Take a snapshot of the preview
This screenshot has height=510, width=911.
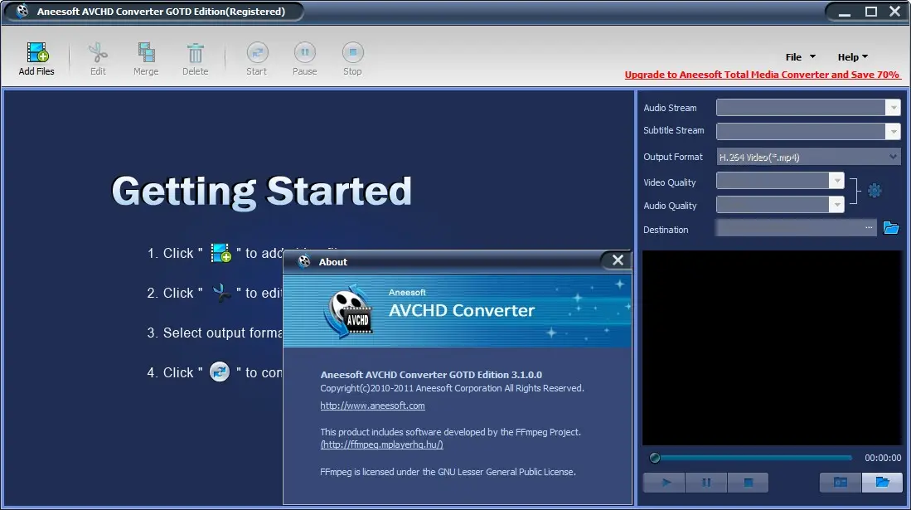click(x=840, y=482)
